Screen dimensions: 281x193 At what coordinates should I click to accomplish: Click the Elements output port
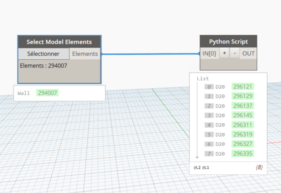(85, 54)
